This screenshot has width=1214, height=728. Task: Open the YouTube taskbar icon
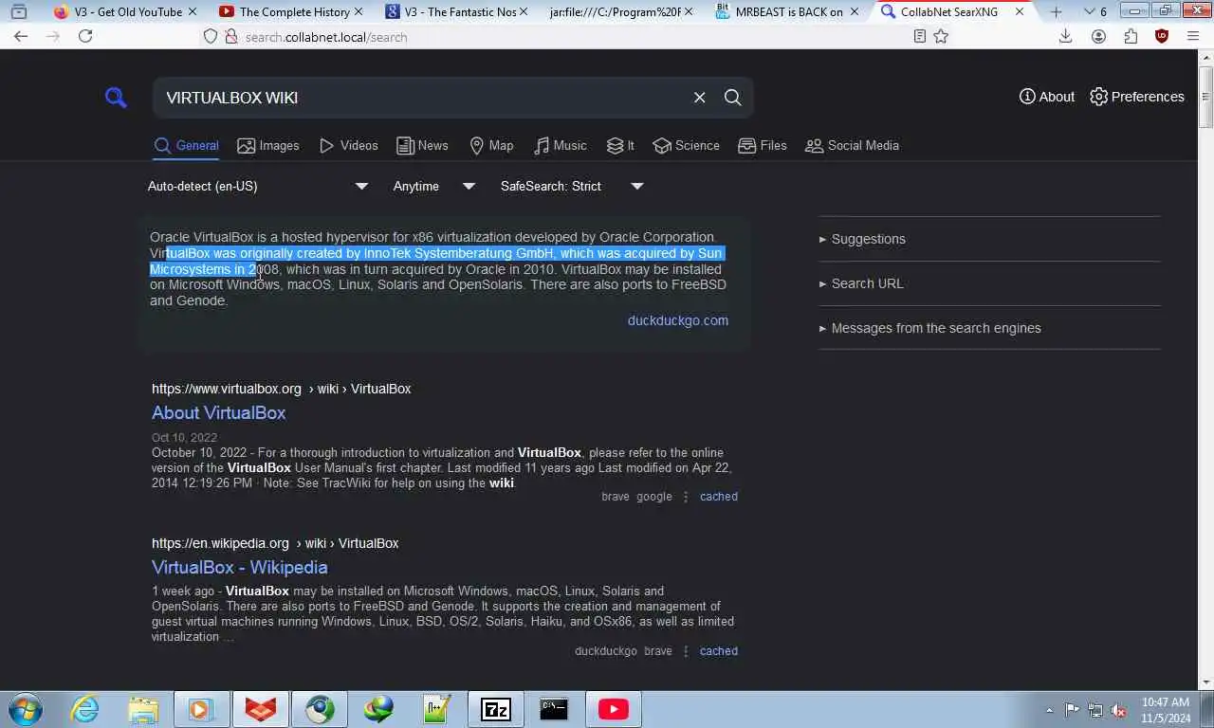[613, 709]
